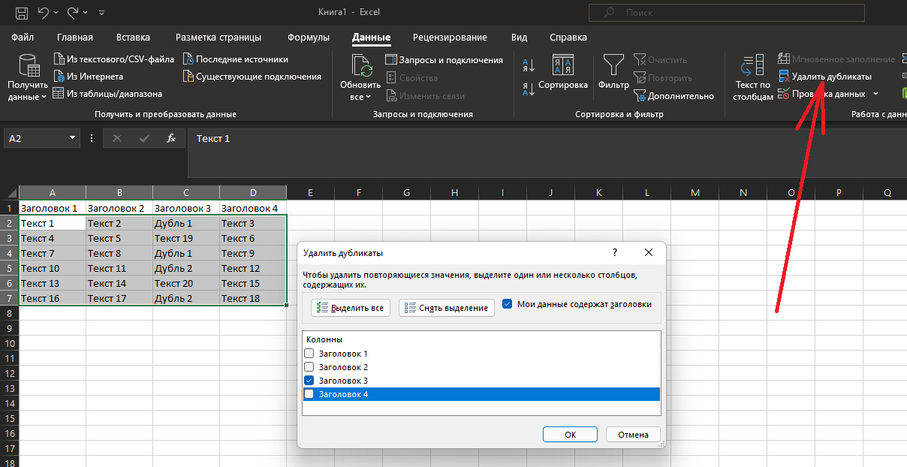Expand the Name Box dropdown arrow
Image resolution: width=907 pixels, height=467 pixels.
(73, 138)
